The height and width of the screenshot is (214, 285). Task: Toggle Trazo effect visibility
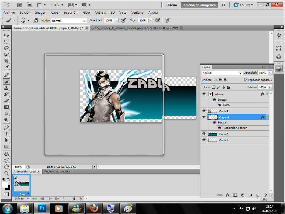coord(220,105)
